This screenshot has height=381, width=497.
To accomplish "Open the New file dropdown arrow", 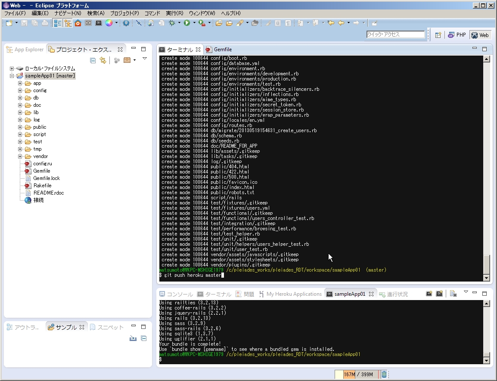I will coord(16,23).
